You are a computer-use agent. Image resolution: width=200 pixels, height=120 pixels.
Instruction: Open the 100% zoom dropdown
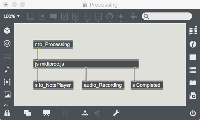(x=11, y=16)
